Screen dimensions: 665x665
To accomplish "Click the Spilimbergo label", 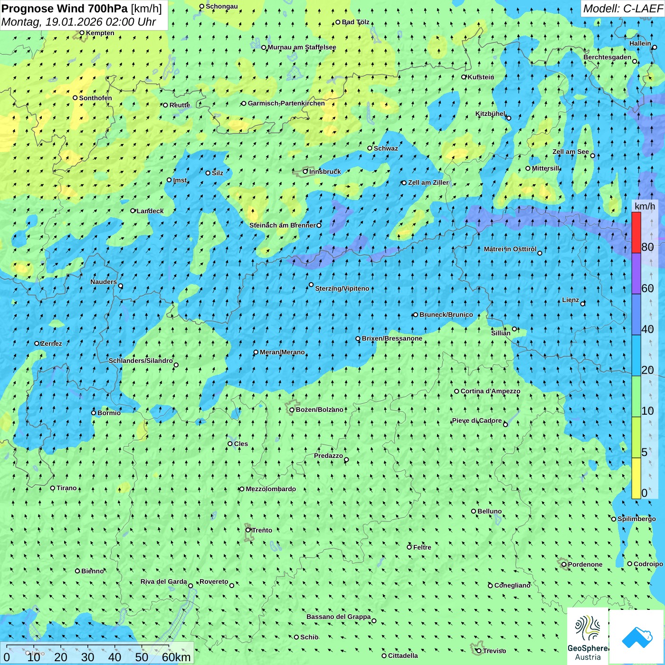I will click(636, 519).
